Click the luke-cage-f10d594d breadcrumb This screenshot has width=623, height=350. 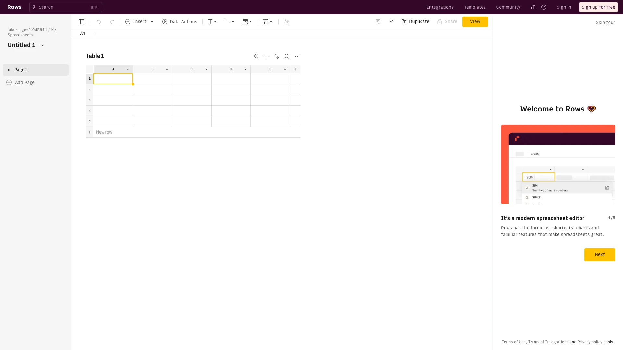pos(27,30)
